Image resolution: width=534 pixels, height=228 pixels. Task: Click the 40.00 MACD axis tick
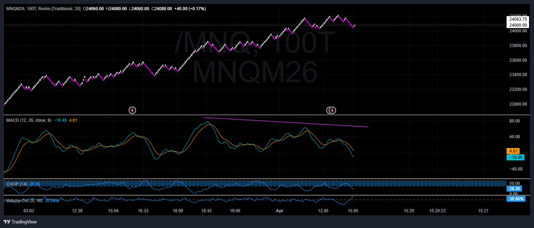[514, 136]
